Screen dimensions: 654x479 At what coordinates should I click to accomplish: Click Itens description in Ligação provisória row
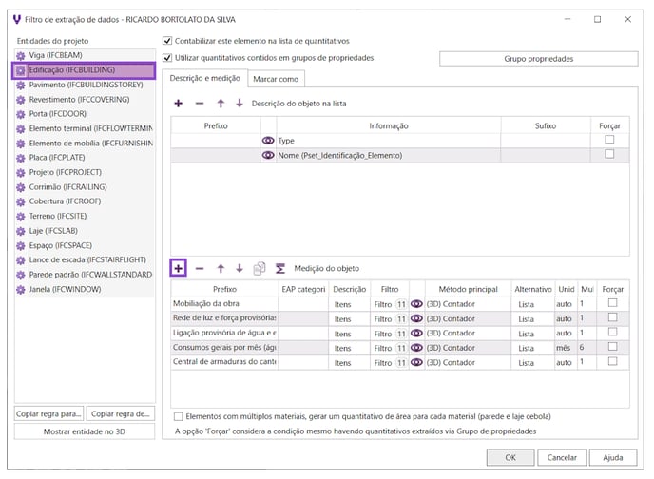pos(349,334)
